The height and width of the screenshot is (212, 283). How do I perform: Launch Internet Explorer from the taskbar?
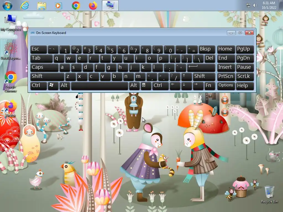pos(25,6)
